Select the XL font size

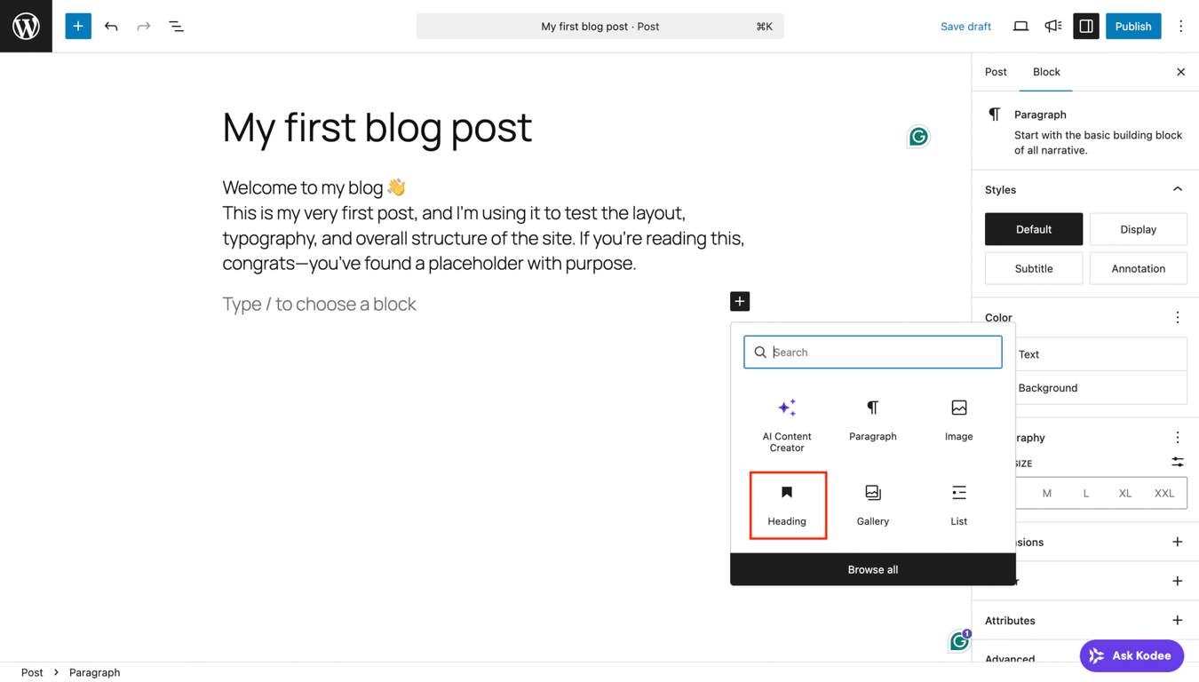point(1124,493)
